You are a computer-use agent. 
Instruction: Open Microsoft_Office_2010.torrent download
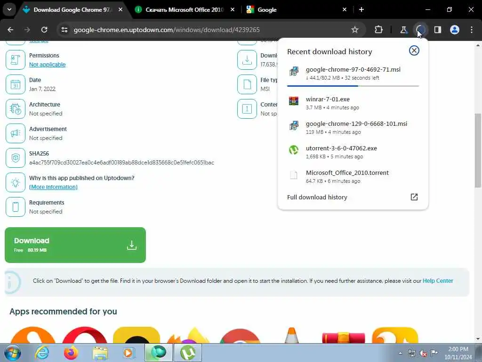click(353, 177)
